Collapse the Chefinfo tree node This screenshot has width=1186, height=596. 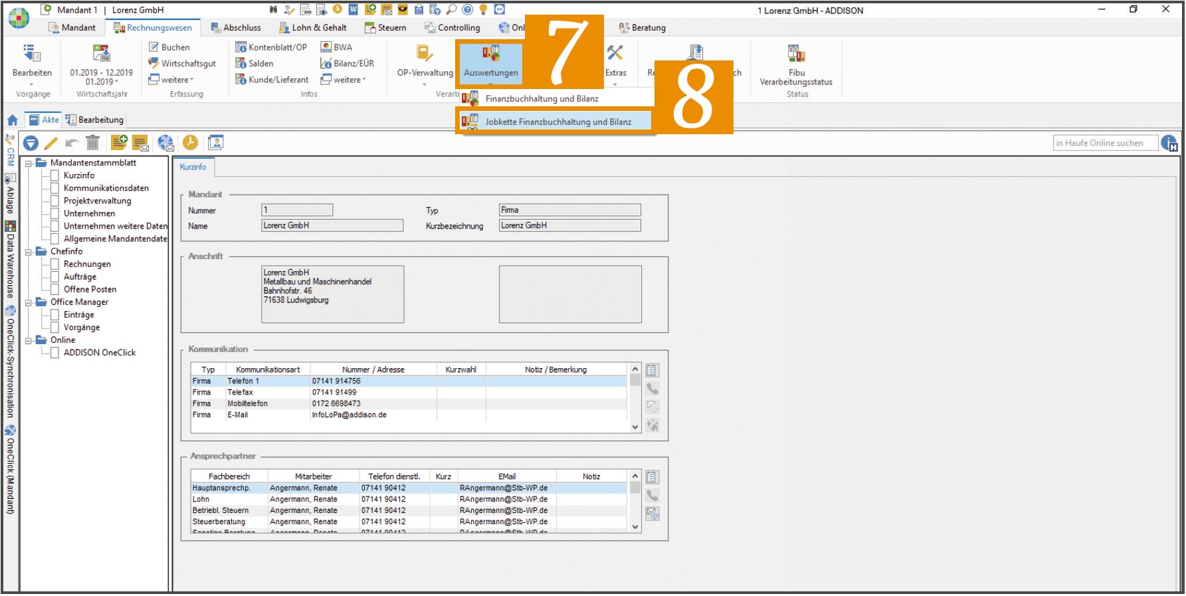tap(29, 252)
